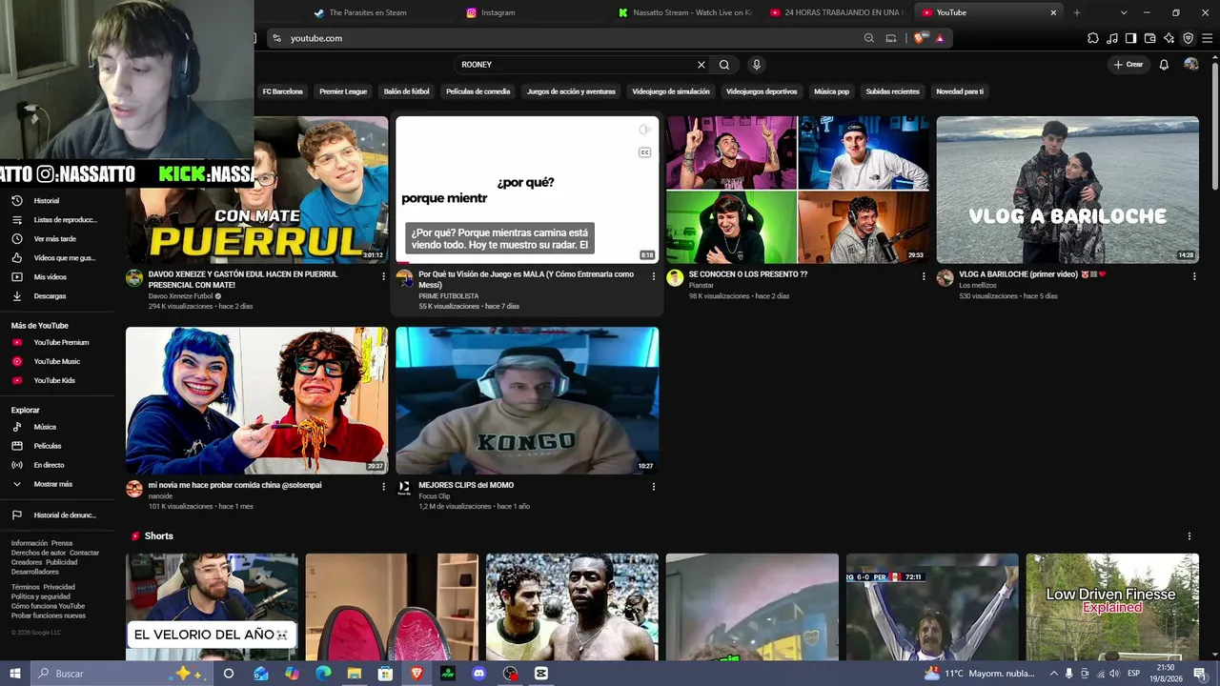
Task: Filter by Música pop chip
Action: click(x=831, y=91)
